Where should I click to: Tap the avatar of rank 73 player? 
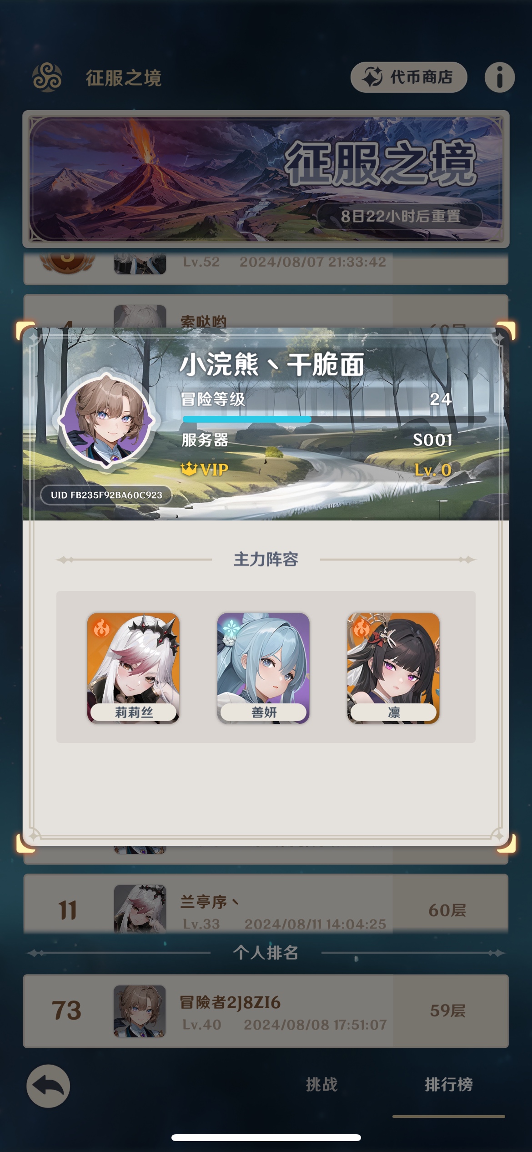[x=140, y=1011]
